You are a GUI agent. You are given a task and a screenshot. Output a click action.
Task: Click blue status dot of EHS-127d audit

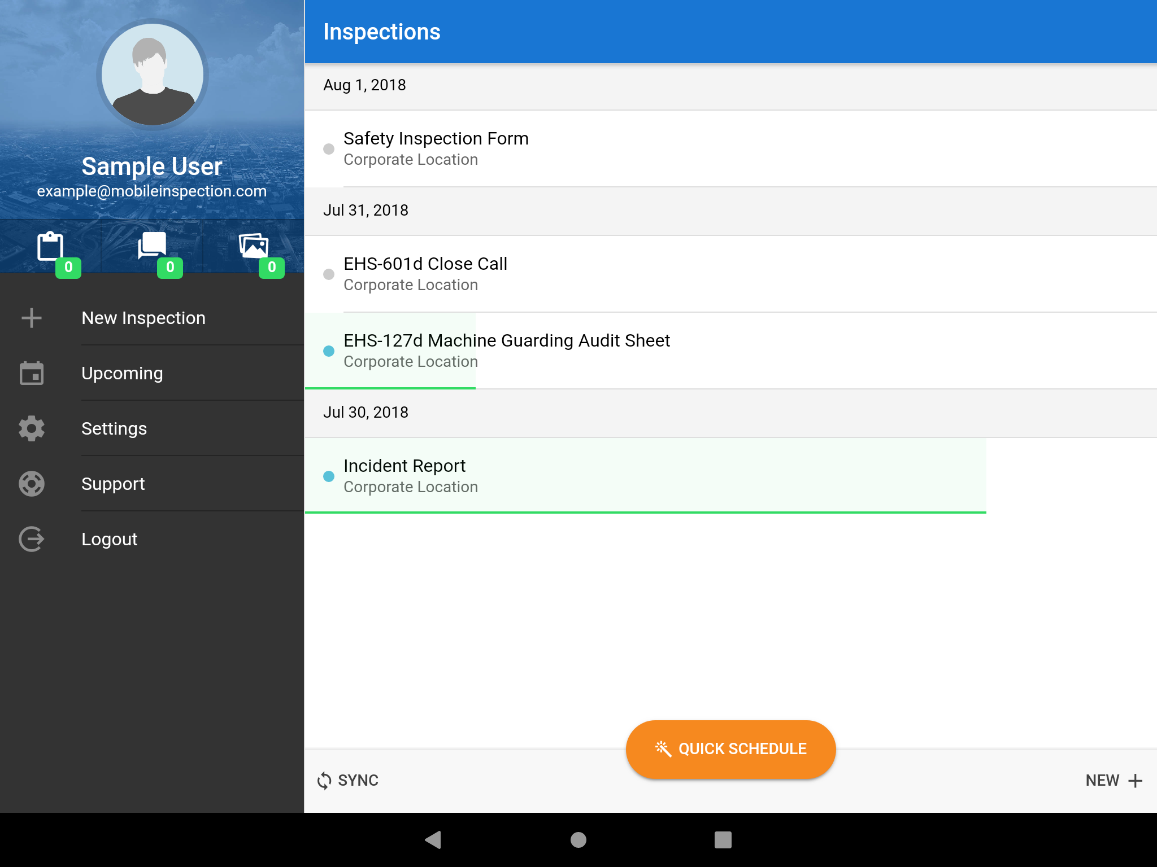coord(329,351)
